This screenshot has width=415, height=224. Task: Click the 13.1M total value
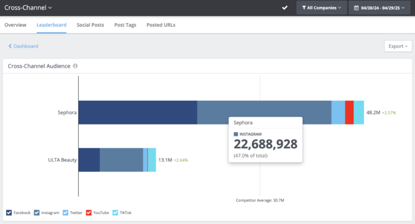[x=165, y=160]
